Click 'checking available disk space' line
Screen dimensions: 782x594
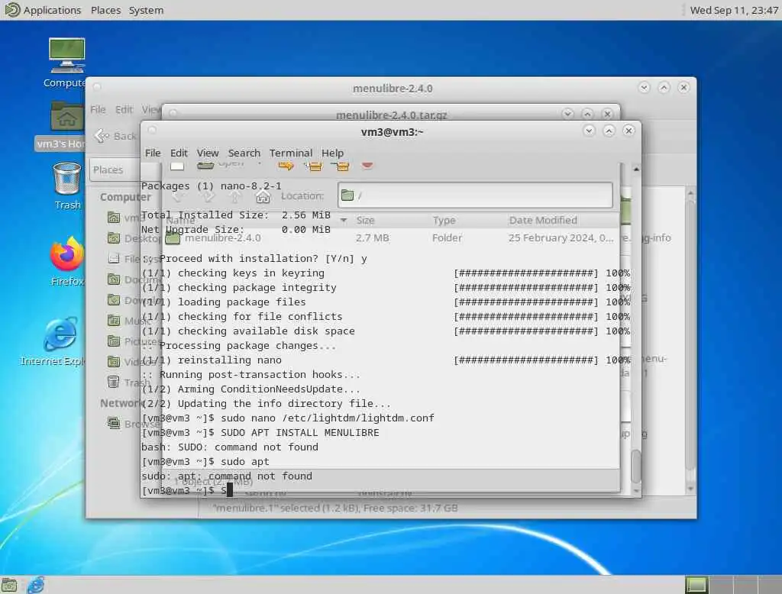[386, 331]
